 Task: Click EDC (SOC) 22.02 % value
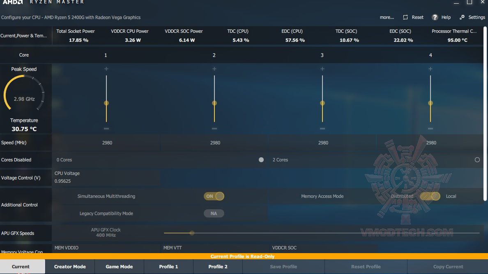[x=403, y=40]
